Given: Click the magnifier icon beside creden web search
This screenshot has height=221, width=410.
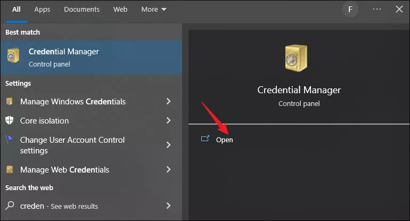Looking at the screenshot, I should (x=10, y=206).
